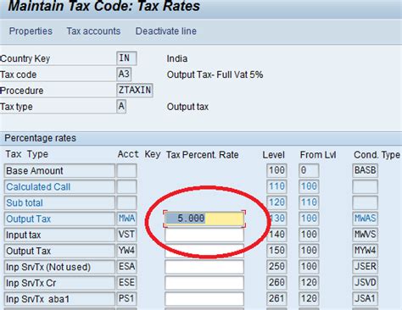402x310 pixels.
Task: Select Output Tax row with MWA key
Action: (x=59, y=219)
